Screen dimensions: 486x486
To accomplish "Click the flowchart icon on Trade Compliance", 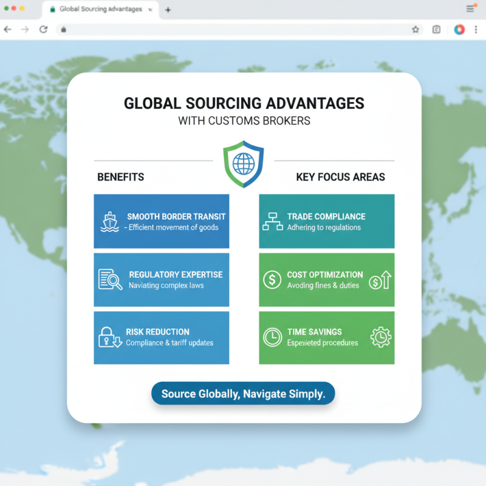I will coord(273,221).
